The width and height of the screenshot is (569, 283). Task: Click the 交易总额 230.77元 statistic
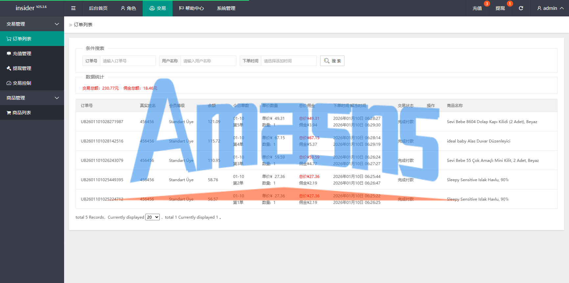tap(101, 88)
